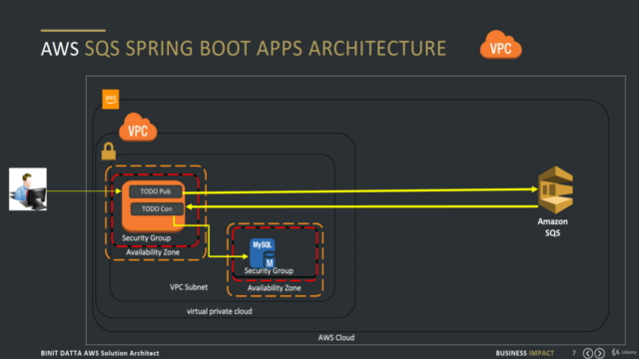Click the VPC cloud icon inside the diagram
The width and height of the screenshot is (639, 359).
coord(138,128)
